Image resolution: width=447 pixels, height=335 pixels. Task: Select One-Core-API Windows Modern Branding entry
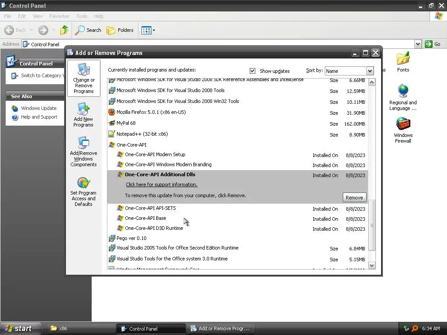tap(237, 165)
